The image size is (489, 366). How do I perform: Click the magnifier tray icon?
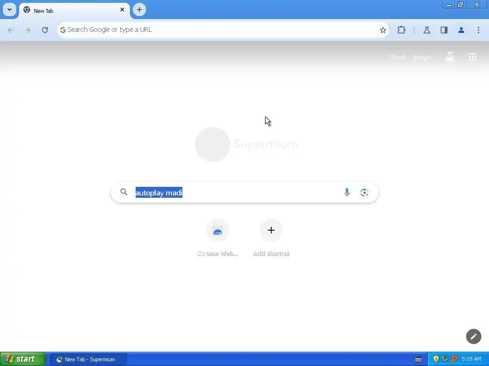click(454, 359)
